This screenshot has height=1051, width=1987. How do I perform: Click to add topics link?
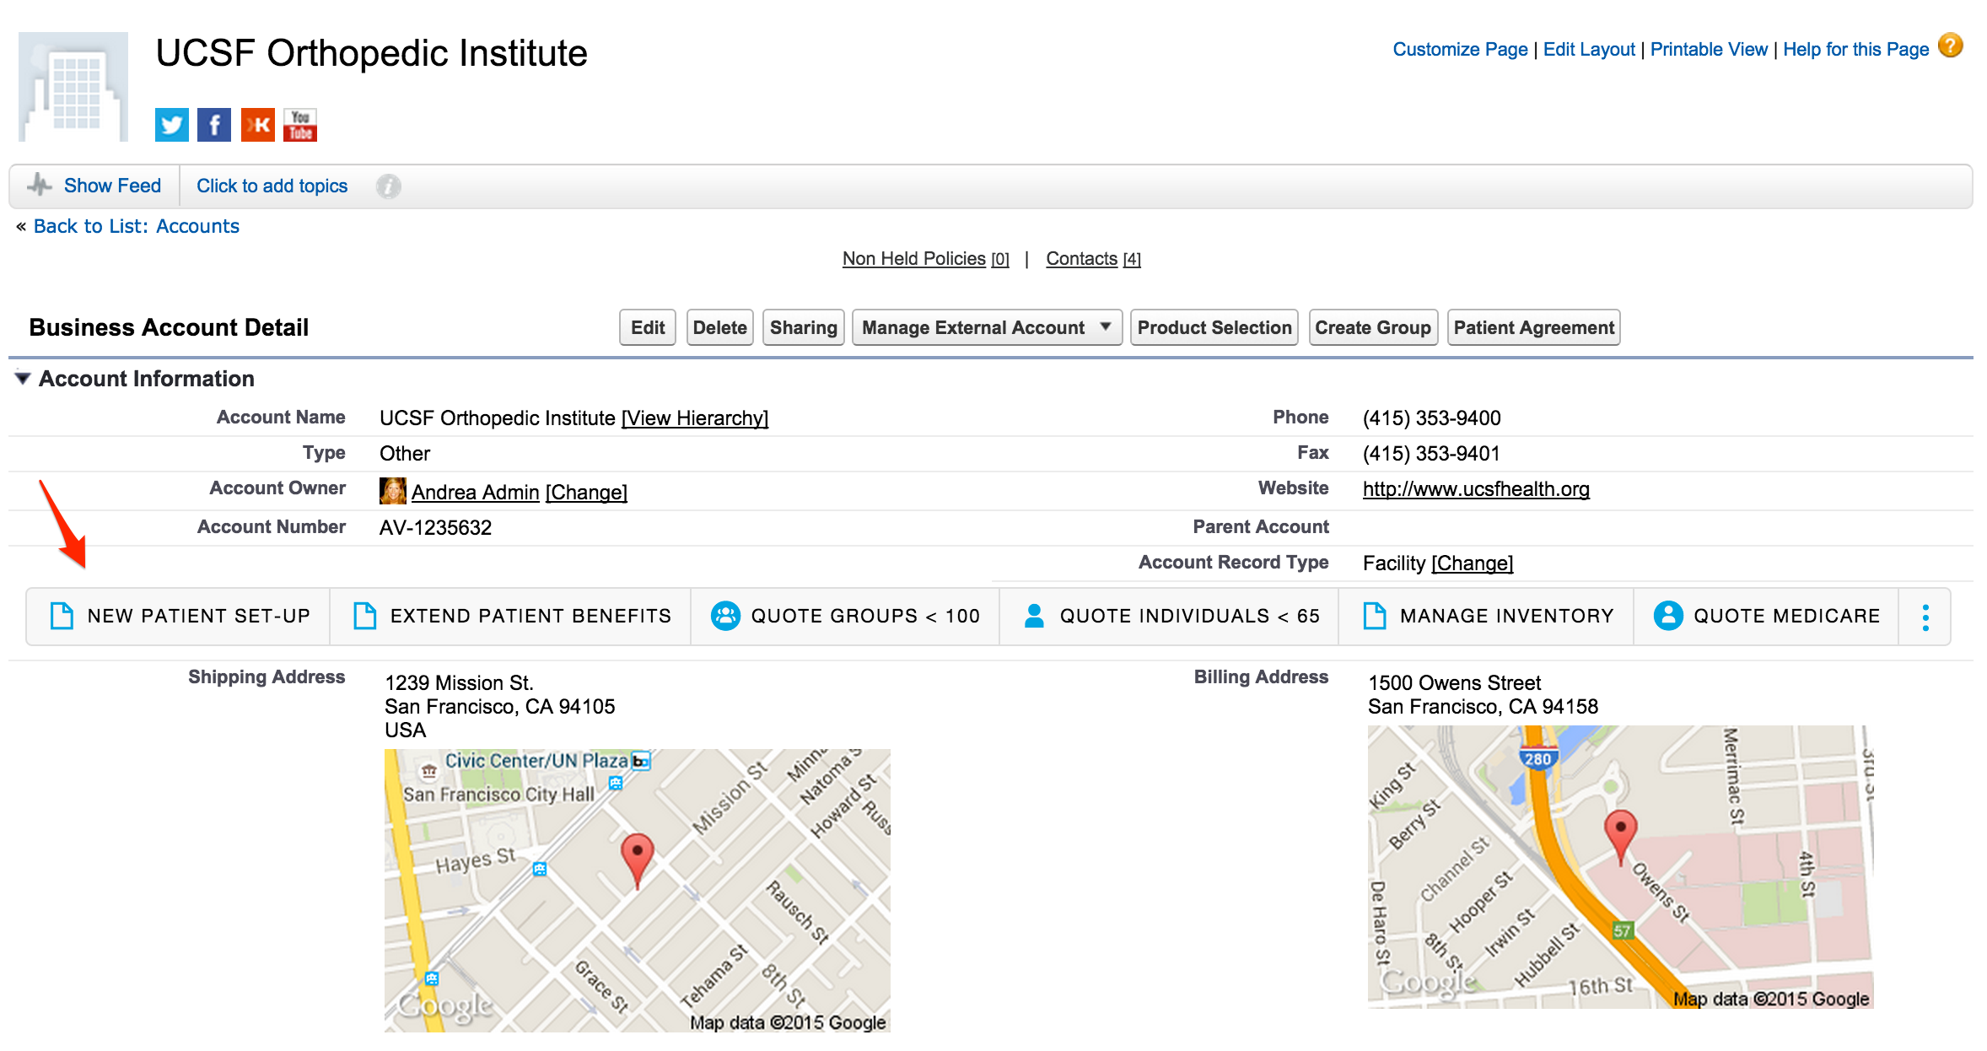click(272, 186)
